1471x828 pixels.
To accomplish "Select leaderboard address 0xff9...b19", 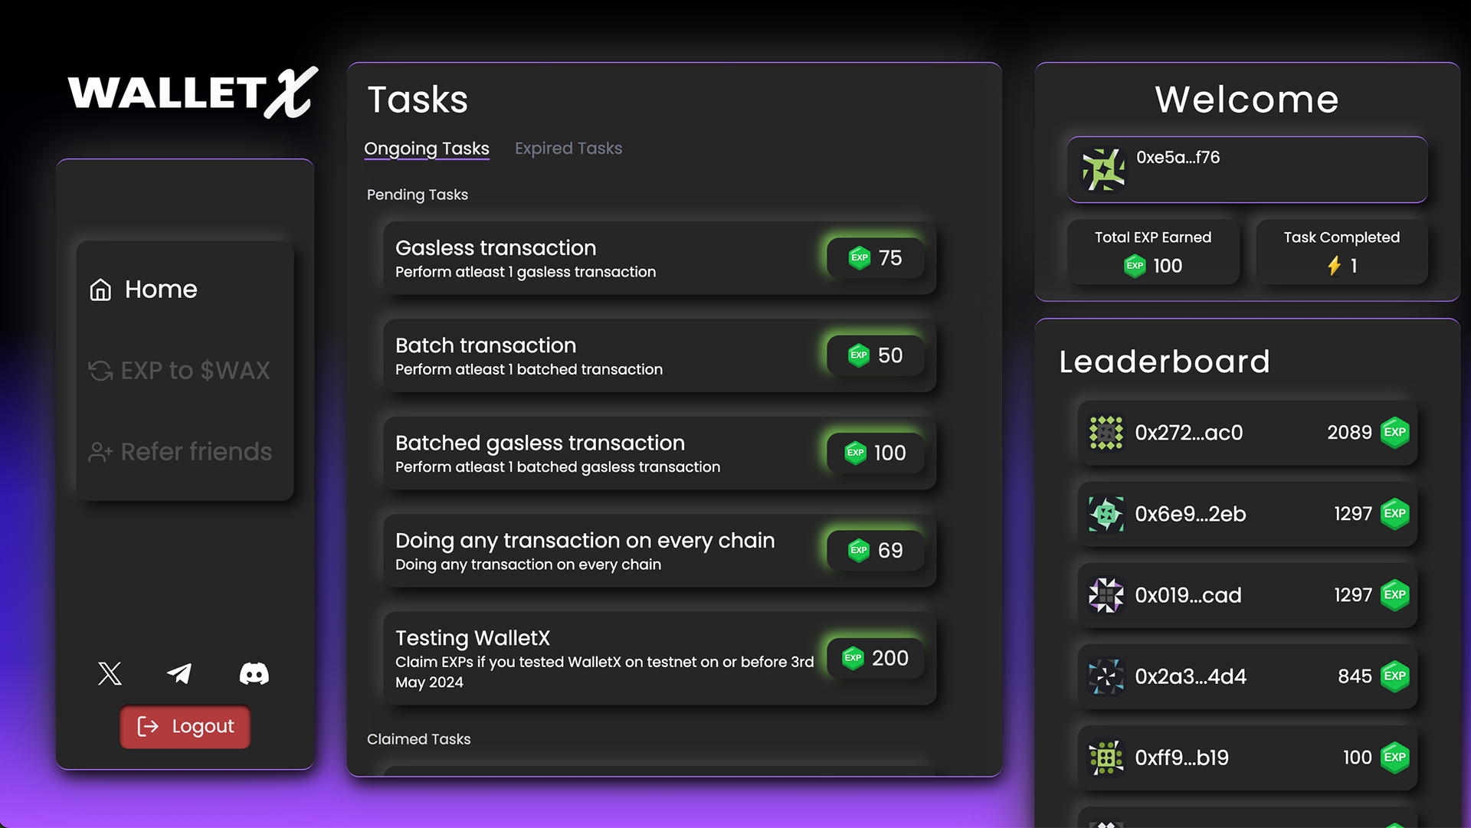I will click(1182, 758).
